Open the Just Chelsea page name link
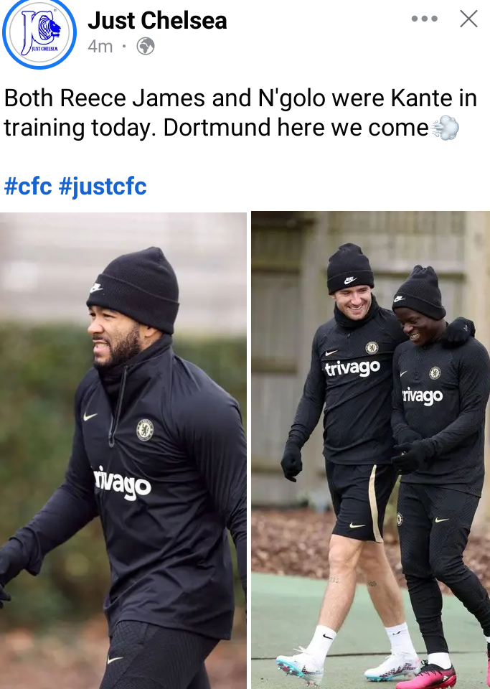The image size is (490, 689). coord(157,20)
